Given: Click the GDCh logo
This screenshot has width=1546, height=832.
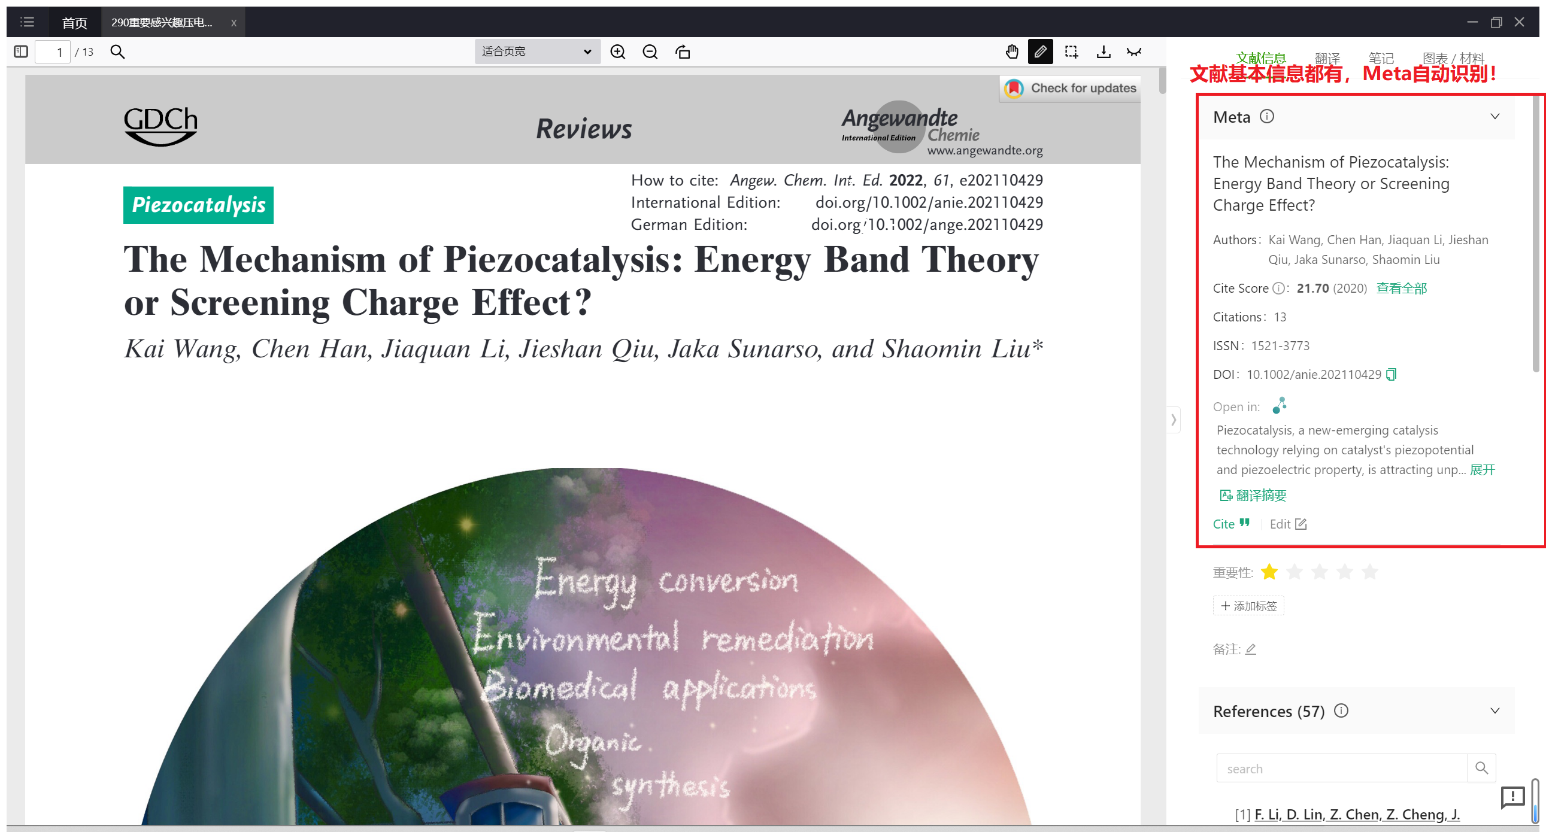Looking at the screenshot, I should coord(161,126).
